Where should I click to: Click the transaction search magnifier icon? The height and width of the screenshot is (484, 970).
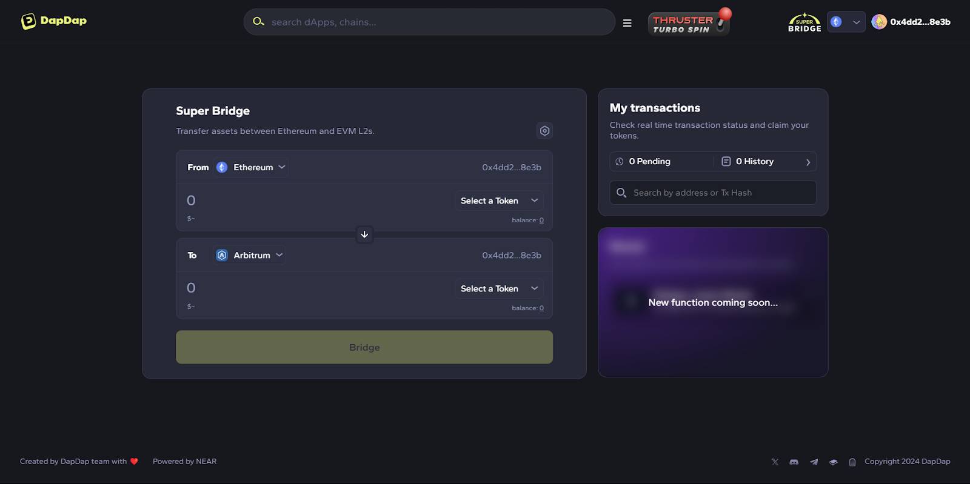[x=621, y=193]
